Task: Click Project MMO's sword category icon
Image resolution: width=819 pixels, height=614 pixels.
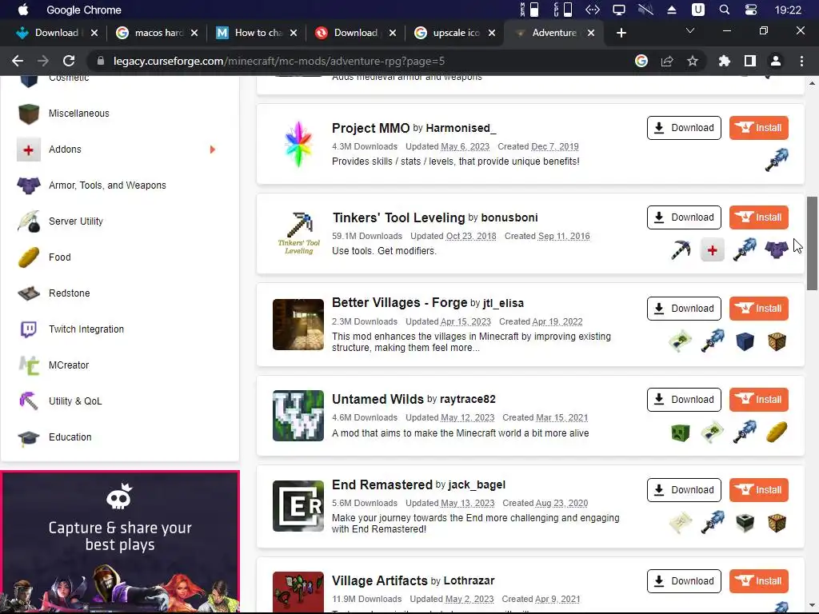Action: coord(777,160)
